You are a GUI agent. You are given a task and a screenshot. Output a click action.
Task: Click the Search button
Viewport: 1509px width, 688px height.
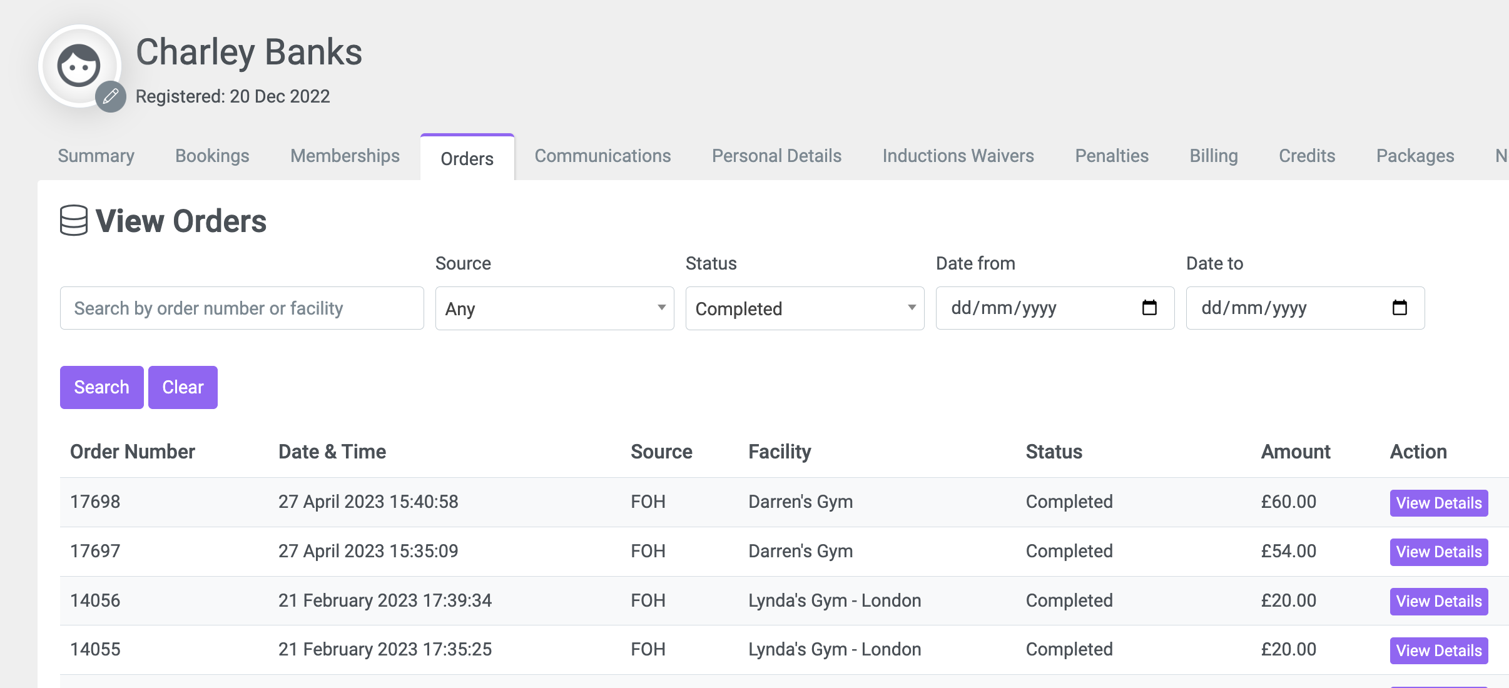102,387
